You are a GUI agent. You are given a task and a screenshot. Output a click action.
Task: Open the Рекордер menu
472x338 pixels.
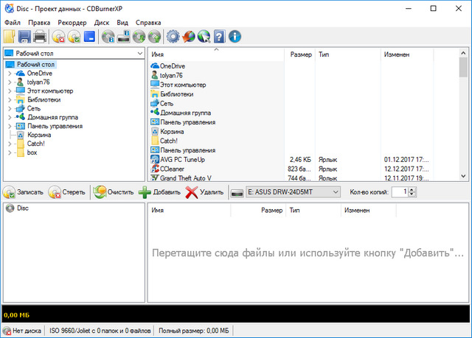tap(72, 23)
